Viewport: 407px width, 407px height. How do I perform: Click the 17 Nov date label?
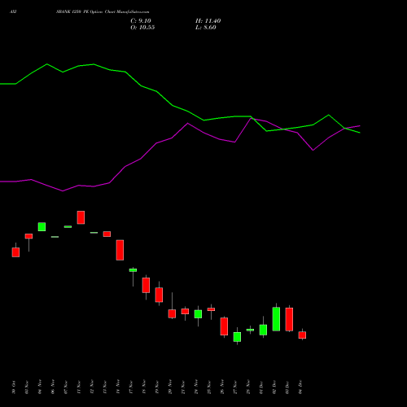(131, 387)
